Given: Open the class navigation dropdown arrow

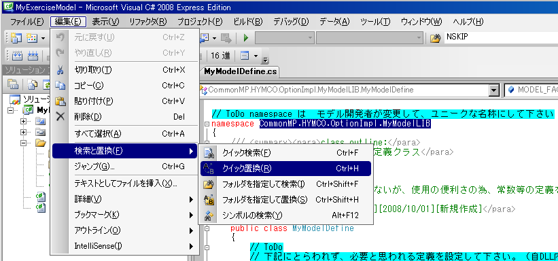Looking at the screenshot, I should 493,90.
